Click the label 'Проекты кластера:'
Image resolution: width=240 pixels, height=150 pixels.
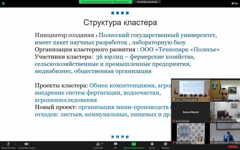[61, 85]
